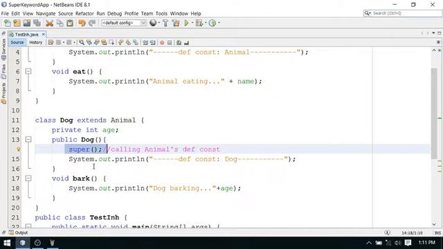This screenshot has width=443, height=249.
Task: Click the Previous Bookmark icon
Action: pyautogui.click(x=120, y=43)
